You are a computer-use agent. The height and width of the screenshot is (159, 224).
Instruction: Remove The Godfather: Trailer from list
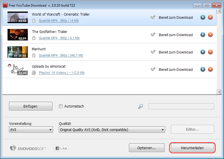click(x=210, y=35)
